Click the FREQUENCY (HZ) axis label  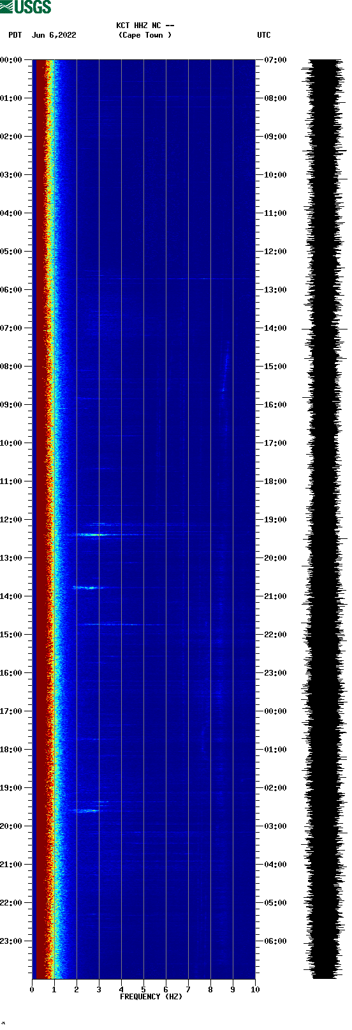[x=151, y=997]
